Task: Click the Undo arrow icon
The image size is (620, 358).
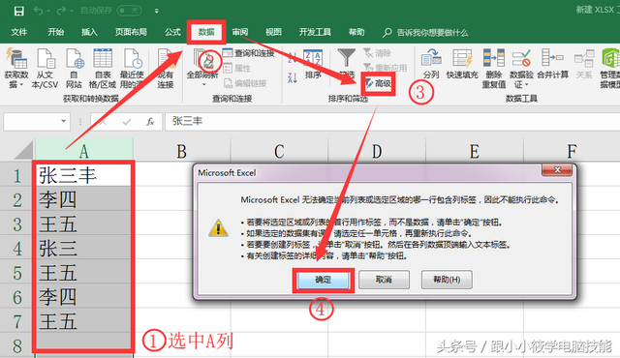Action: [x=39, y=11]
